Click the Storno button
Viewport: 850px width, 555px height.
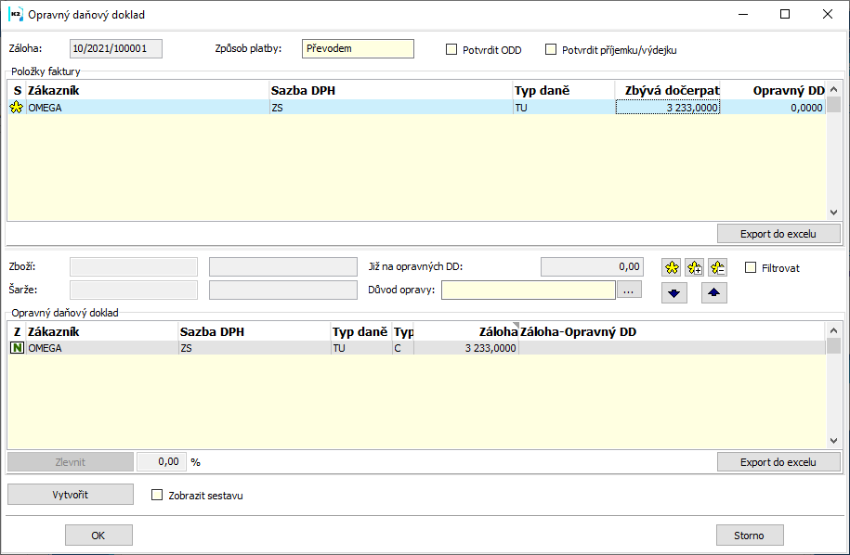(750, 535)
